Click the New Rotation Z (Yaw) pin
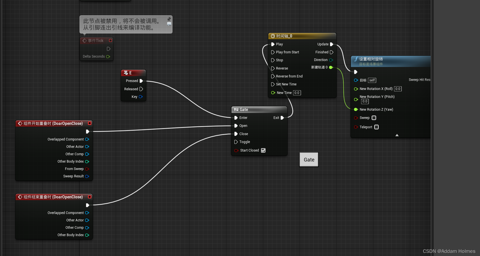Screen dimensions: 480x256 [356, 110]
